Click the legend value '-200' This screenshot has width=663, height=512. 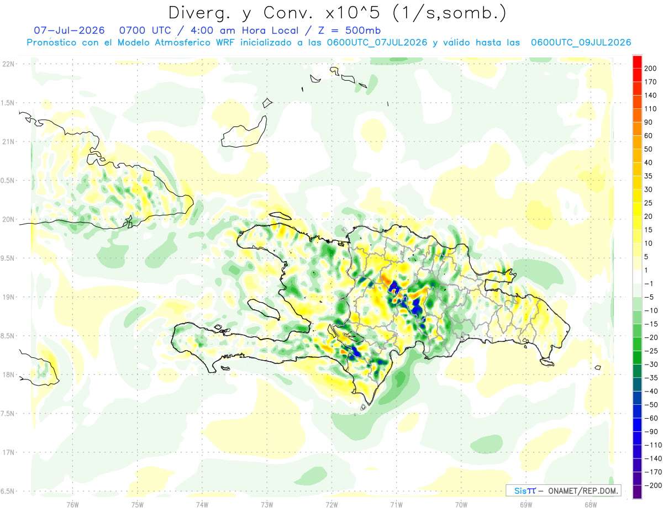pos(654,485)
